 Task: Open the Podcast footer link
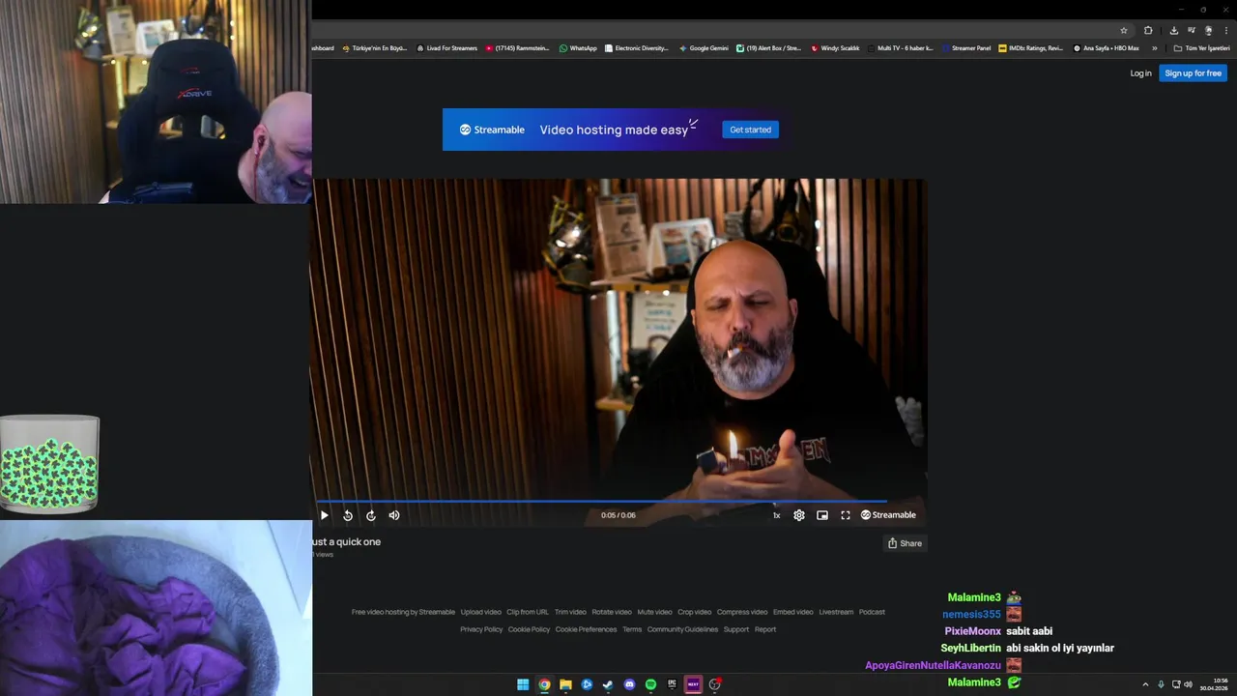pyautogui.click(x=872, y=612)
